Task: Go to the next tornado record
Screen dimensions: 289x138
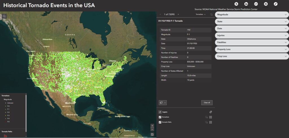Action: pyautogui.click(x=178, y=14)
